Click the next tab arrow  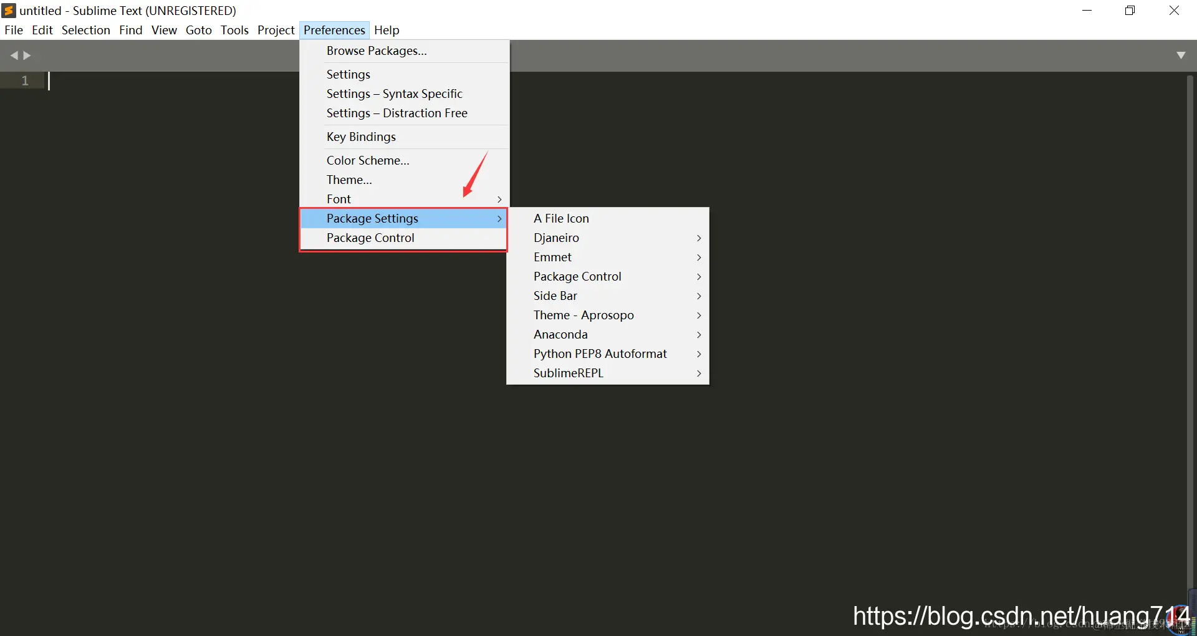pyautogui.click(x=27, y=55)
